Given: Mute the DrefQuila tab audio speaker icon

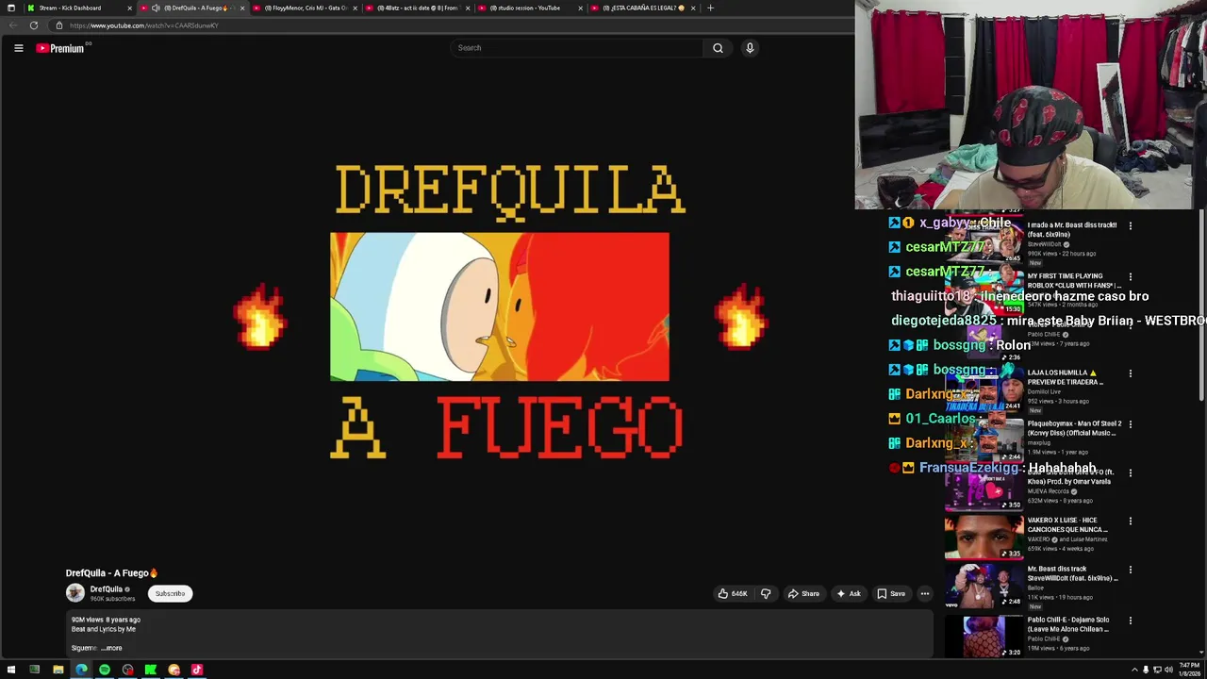Looking at the screenshot, I should pos(157,8).
